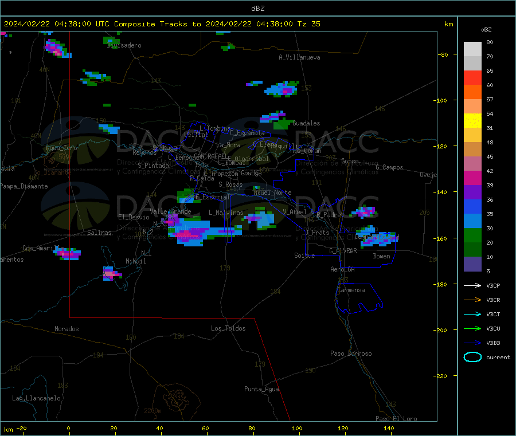Click the cyan VBCT arrow icon
516x436 pixels.
pos(472,314)
